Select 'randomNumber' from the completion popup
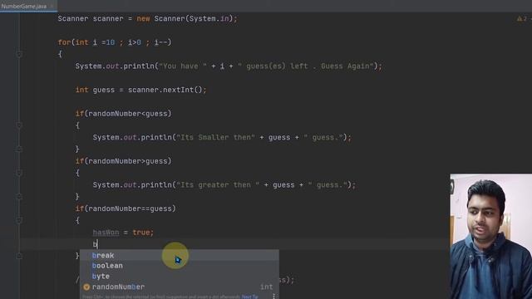 coord(180,287)
